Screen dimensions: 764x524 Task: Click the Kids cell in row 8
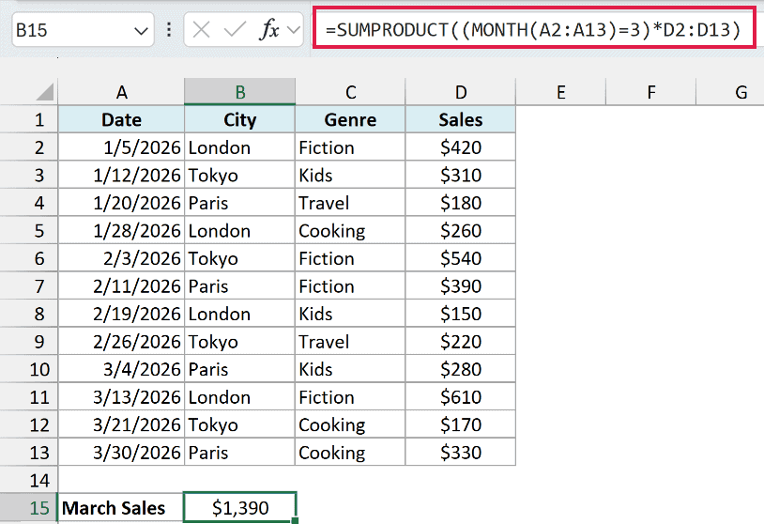click(x=350, y=314)
